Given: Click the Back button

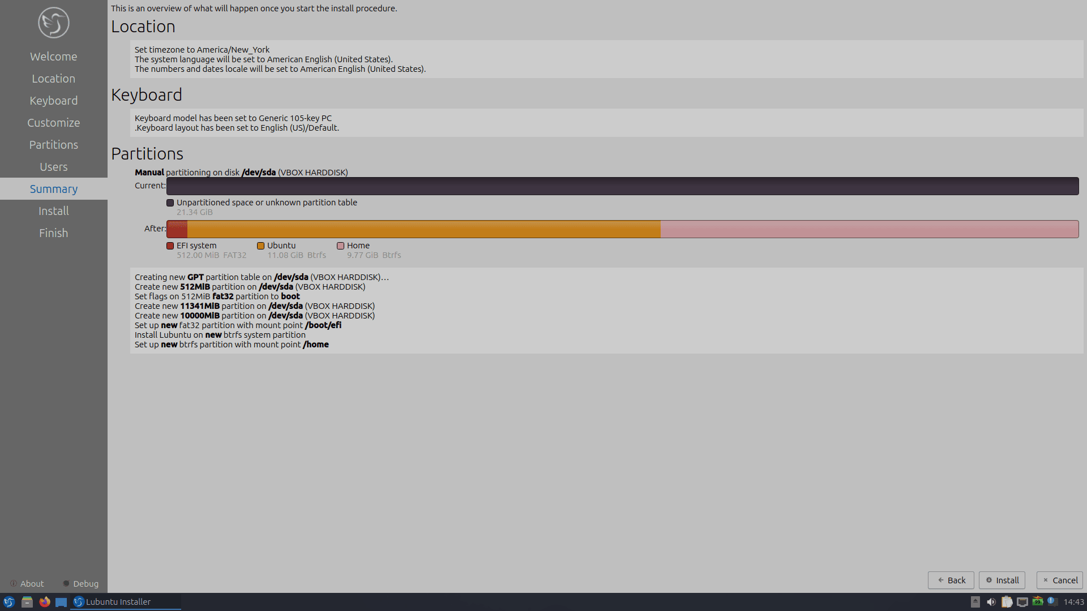Looking at the screenshot, I should coord(951,580).
